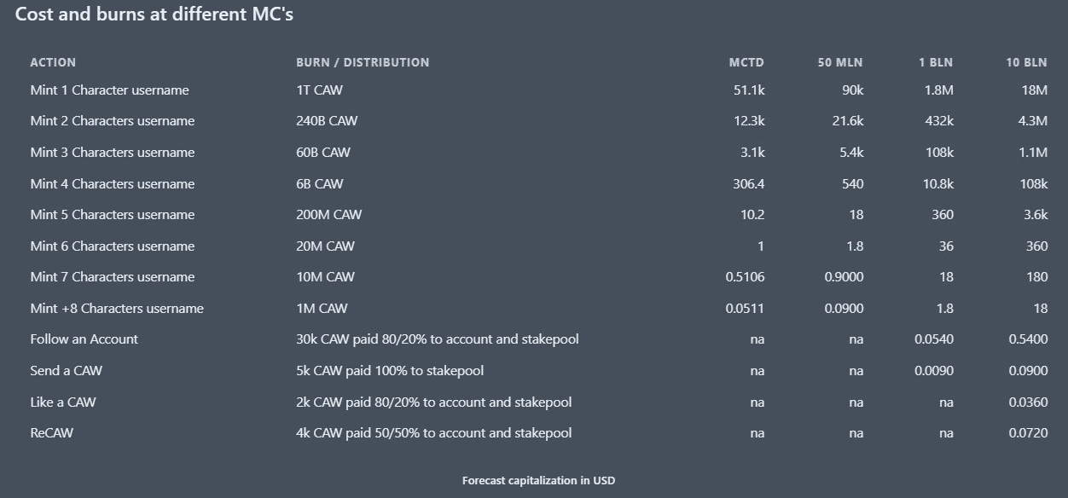Select the 'Mint 1 Character username' row label

[x=109, y=90]
